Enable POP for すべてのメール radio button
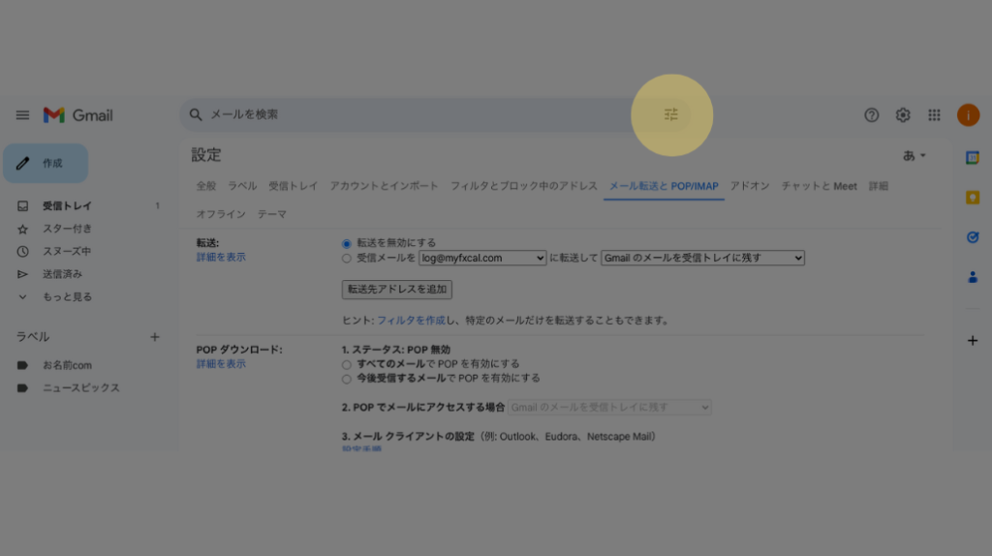Image resolution: width=992 pixels, height=556 pixels. (347, 364)
